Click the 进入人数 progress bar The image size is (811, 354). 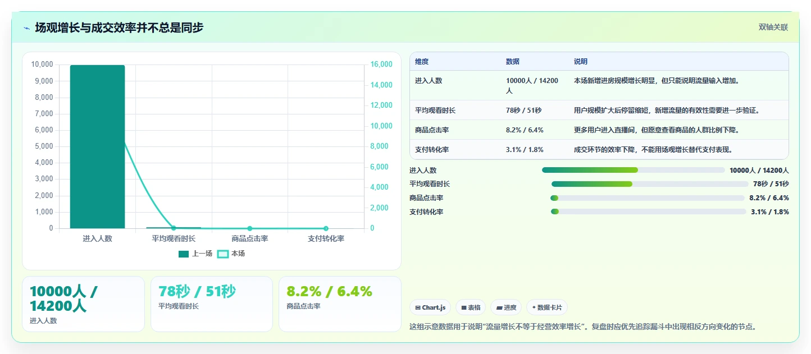(634, 170)
